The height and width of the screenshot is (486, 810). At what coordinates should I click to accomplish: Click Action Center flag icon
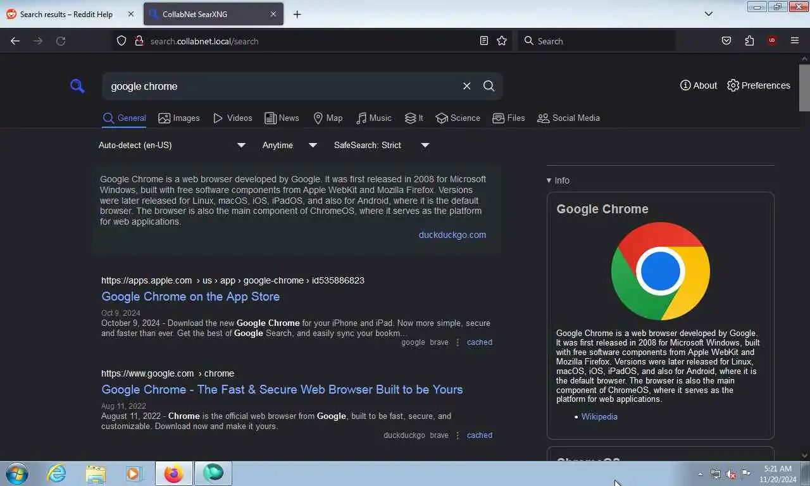coord(746,474)
